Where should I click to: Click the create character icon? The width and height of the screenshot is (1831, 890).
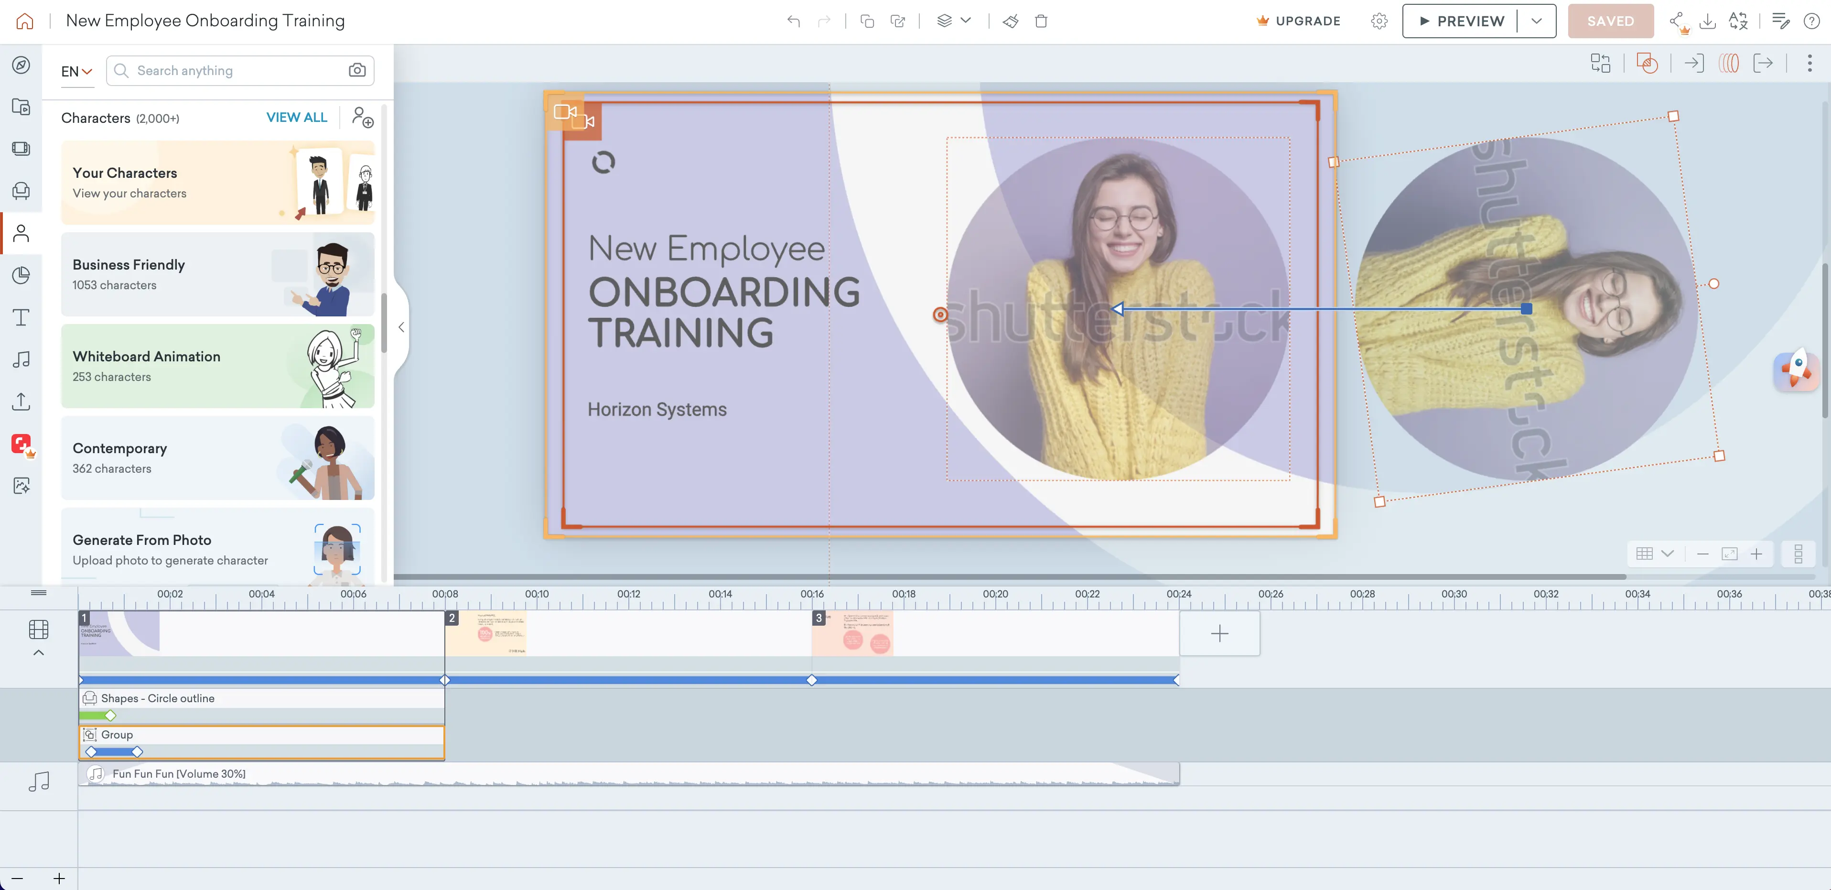[363, 118]
